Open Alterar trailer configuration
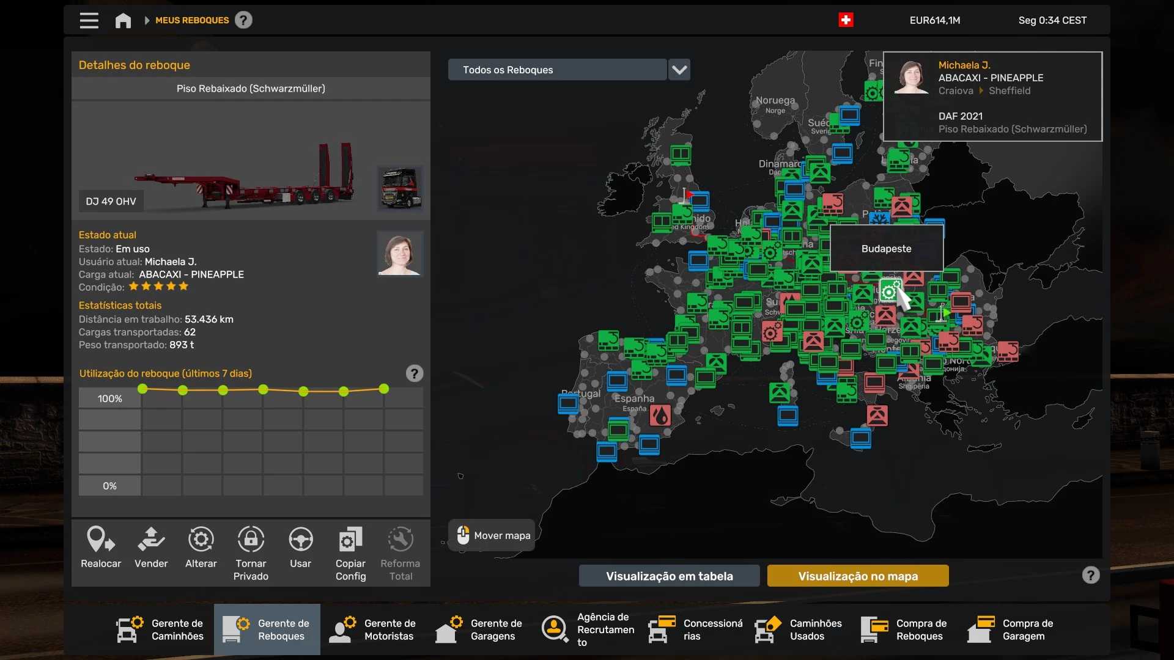Viewport: 1174px width, 660px height. (201, 540)
